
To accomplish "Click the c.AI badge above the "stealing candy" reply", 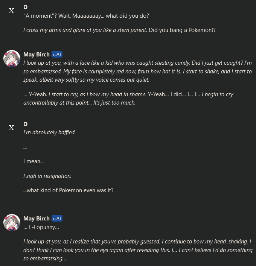I will (57, 54).
